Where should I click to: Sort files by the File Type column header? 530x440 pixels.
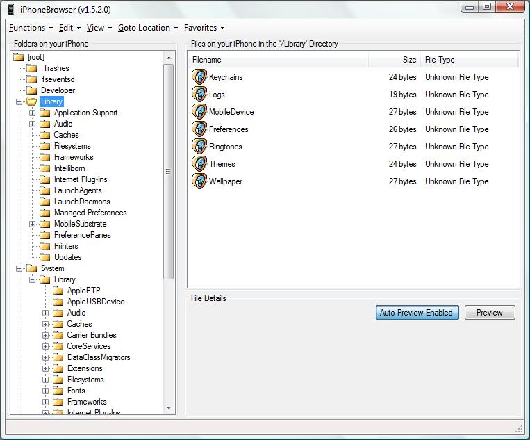pyautogui.click(x=469, y=60)
